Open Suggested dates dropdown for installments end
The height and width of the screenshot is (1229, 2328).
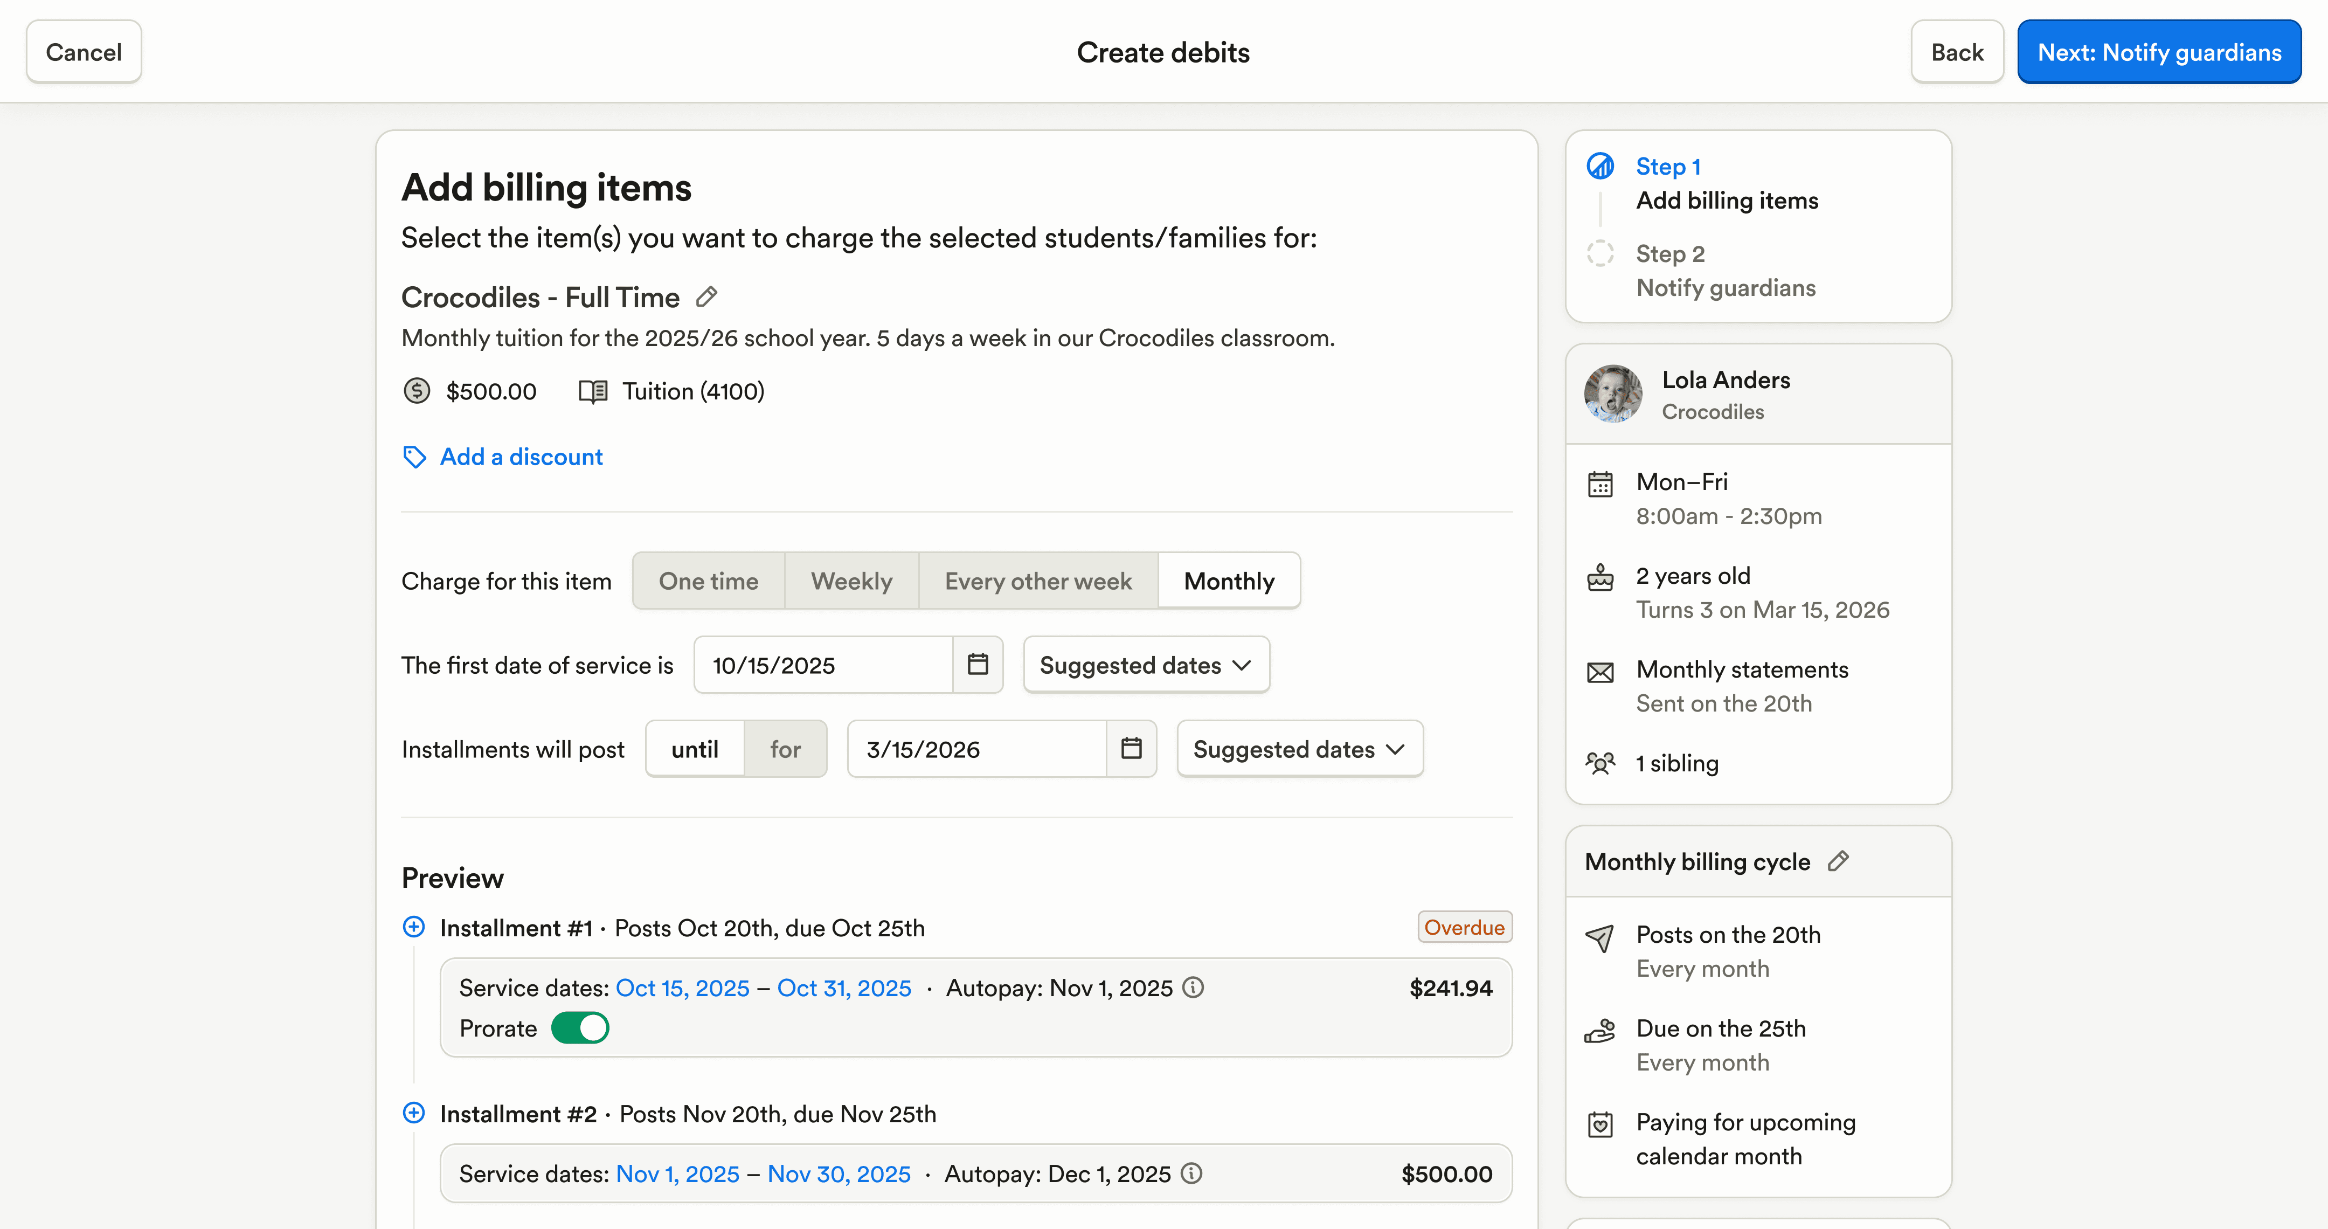(x=1300, y=749)
